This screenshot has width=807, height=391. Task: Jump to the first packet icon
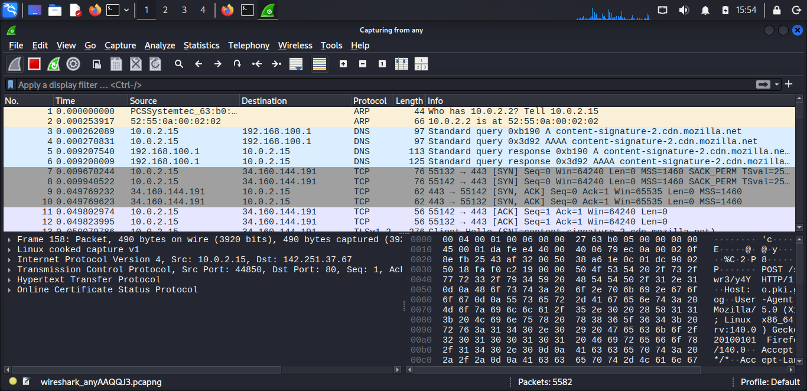pyautogui.click(x=256, y=64)
